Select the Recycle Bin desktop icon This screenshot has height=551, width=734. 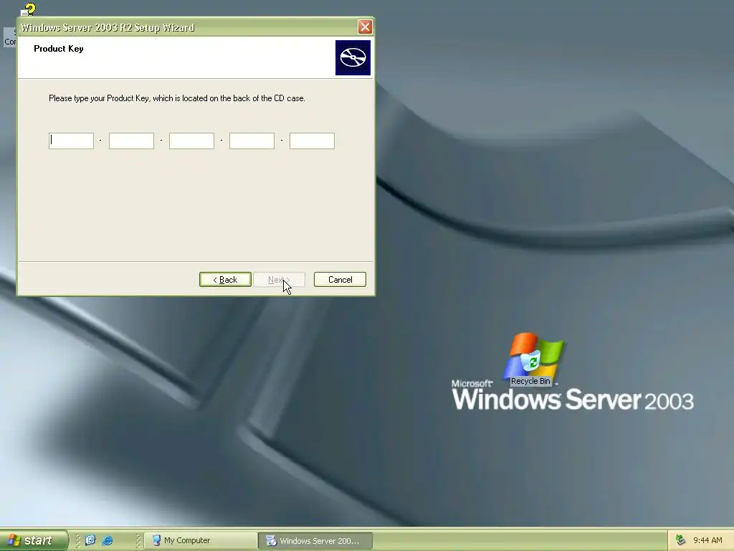pos(531,368)
